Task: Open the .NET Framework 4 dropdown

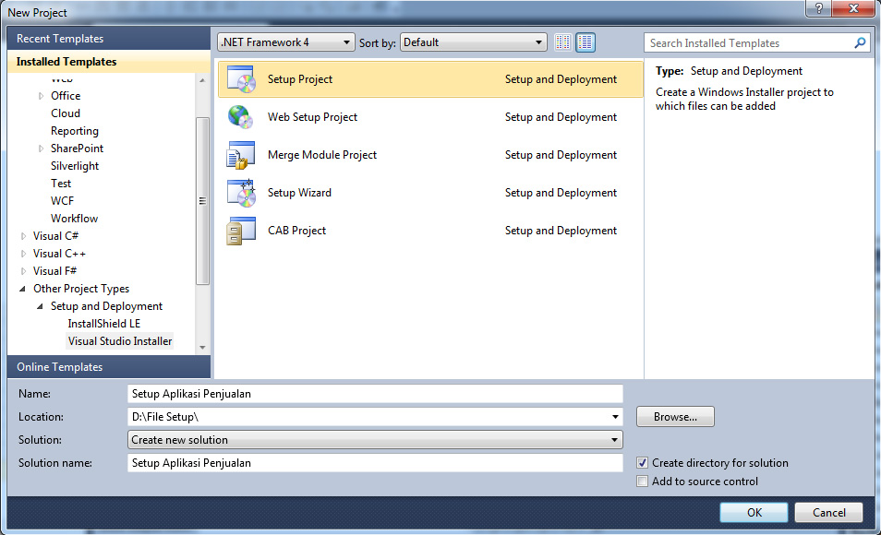Action: 286,42
